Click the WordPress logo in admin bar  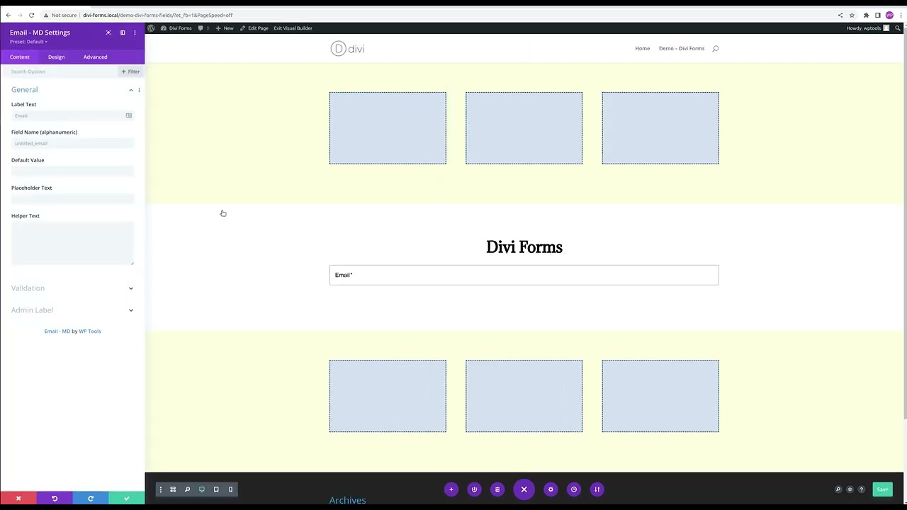tap(151, 28)
